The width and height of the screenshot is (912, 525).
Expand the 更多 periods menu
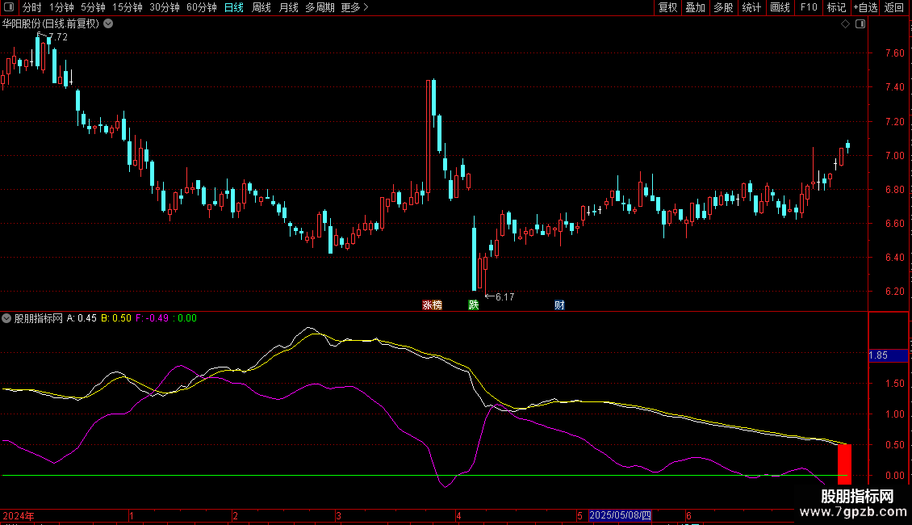[354, 7]
